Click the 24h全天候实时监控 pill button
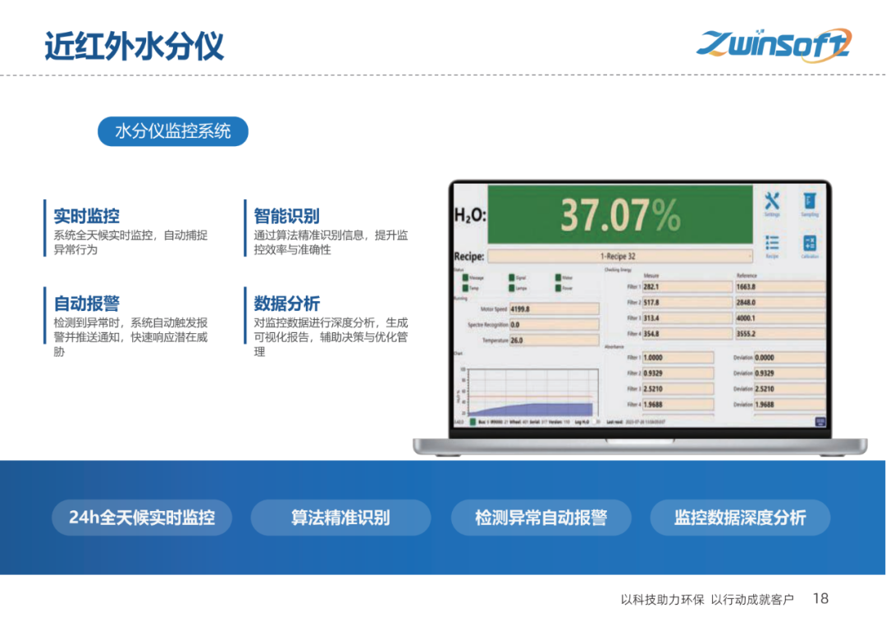This screenshot has height=644, width=886. coord(143,518)
